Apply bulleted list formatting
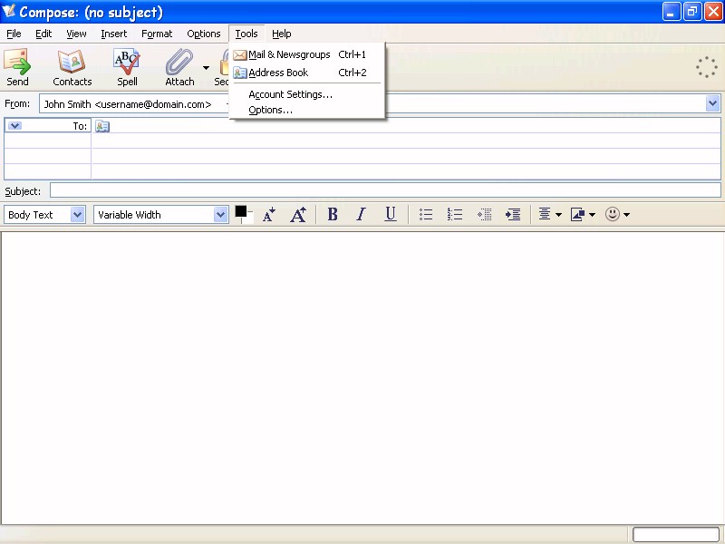This screenshot has width=725, height=544. [426, 214]
